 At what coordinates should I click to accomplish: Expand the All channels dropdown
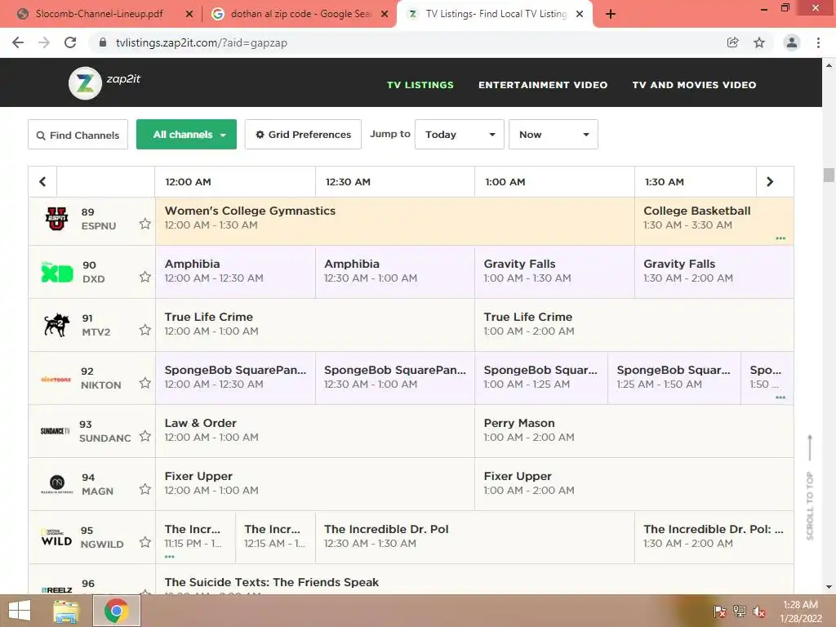187,135
